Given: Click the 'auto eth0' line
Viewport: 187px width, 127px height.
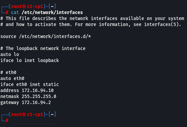Looking at the screenshot, I should point(12,78).
